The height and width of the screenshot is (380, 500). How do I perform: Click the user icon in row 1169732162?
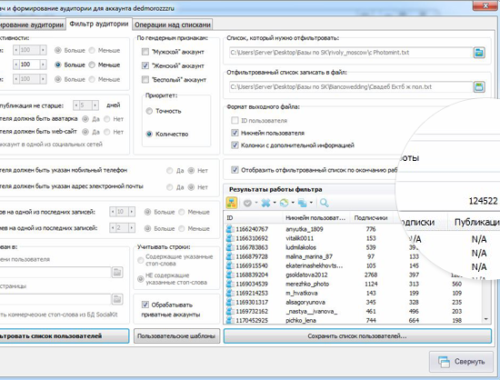(x=230, y=311)
